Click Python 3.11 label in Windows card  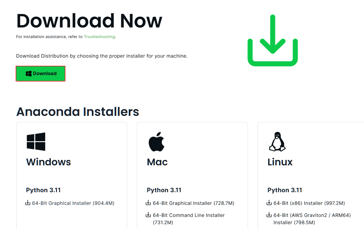[x=43, y=190]
